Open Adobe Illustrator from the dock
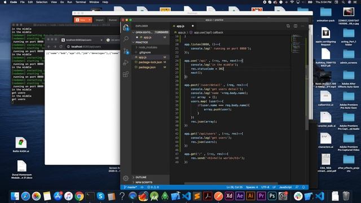Viewport: 361px width, 203px height. click(x=250, y=196)
